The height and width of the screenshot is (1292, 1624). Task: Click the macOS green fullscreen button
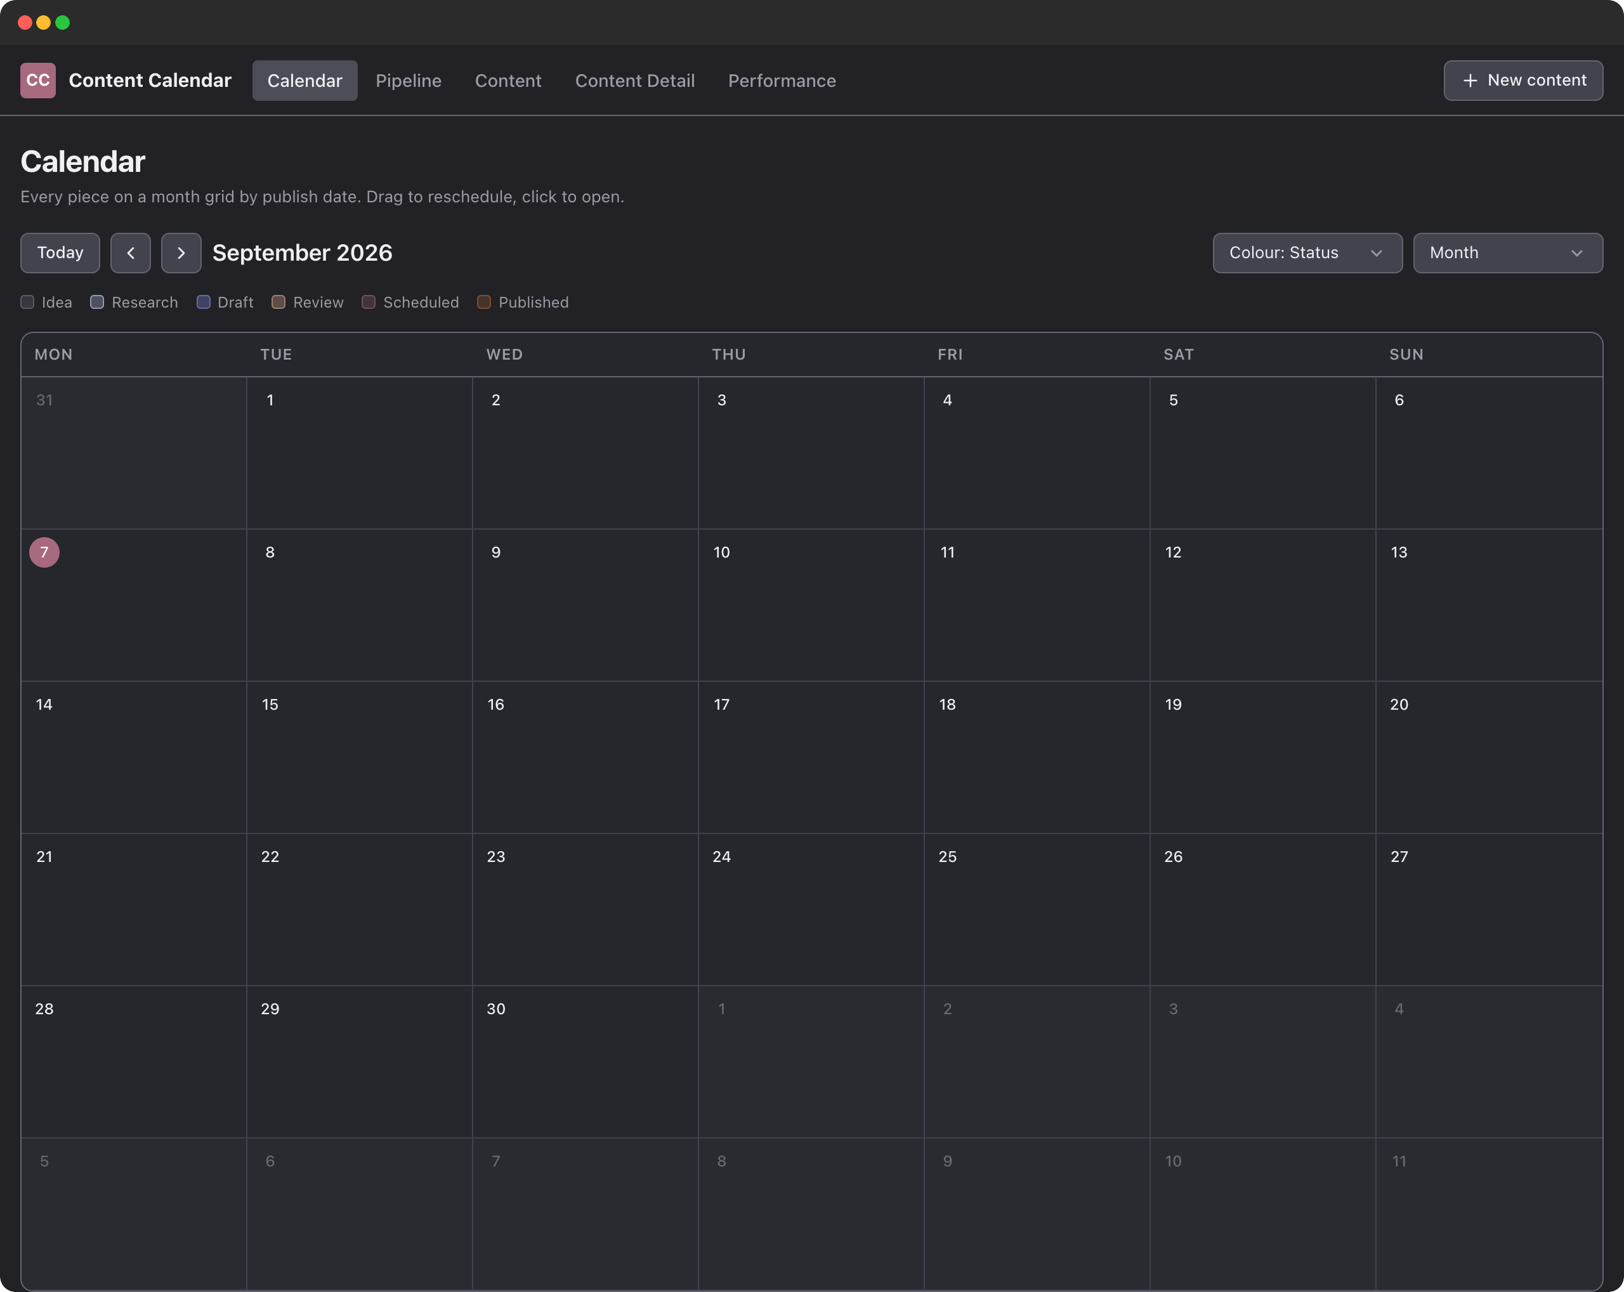pyautogui.click(x=63, y=23)
